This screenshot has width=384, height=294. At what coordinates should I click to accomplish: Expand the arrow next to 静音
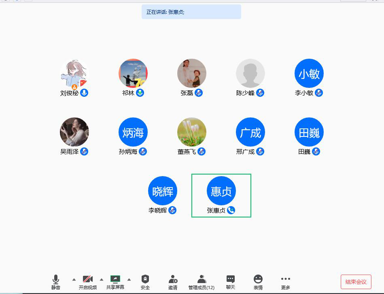74,279
